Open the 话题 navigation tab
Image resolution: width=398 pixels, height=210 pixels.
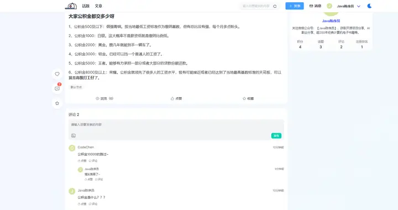pos(86,6)
